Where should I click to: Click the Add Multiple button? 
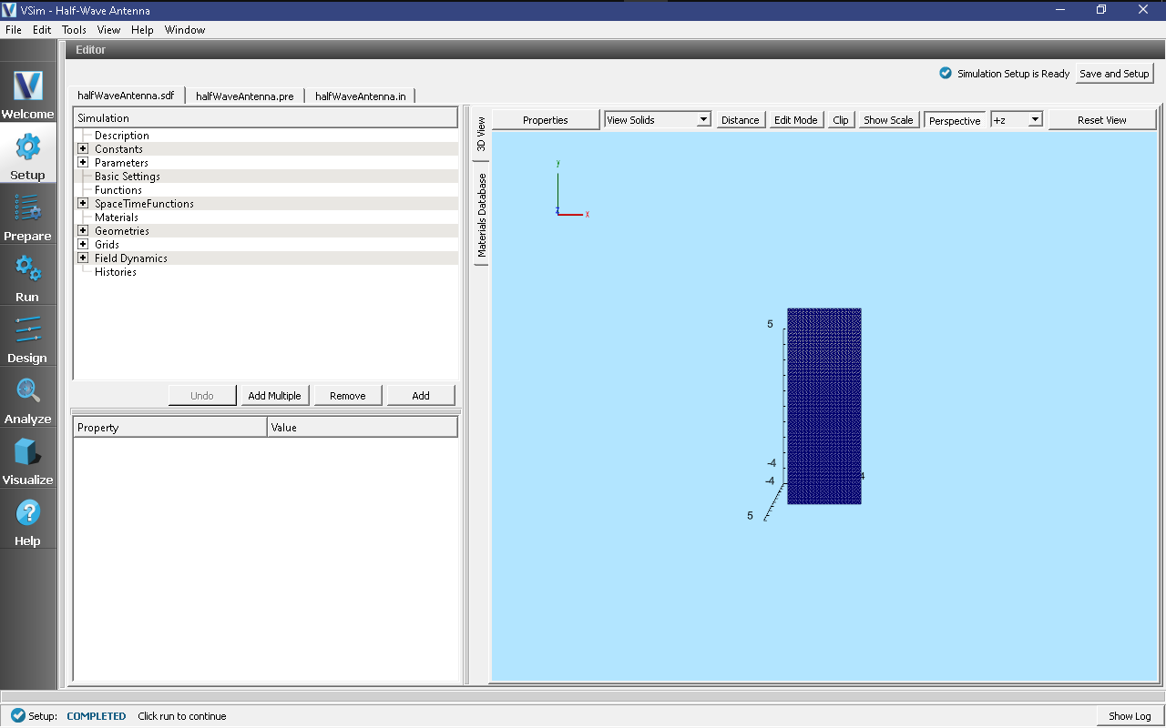point(274,395)
